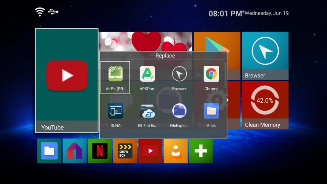This screenshot has width=327, height=184.
Task: Select Chrome in the Replace dialog
Action: pos(211,78)
